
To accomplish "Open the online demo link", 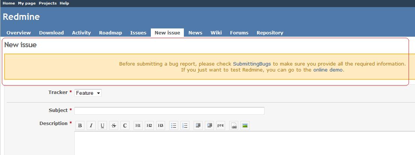I will 328,70.
